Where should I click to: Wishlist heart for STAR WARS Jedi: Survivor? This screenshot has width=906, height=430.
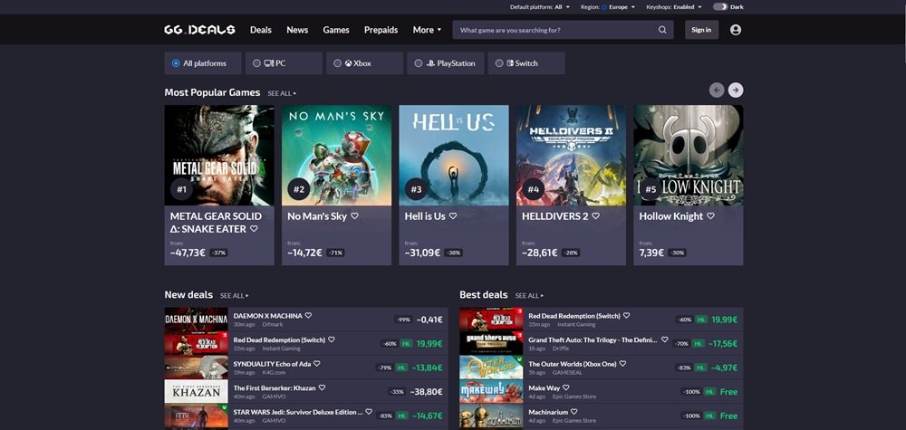369,412
